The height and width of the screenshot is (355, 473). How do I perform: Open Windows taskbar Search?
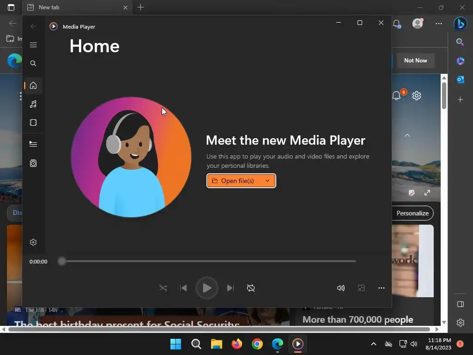pyautogui.click(x=196, y=344)
